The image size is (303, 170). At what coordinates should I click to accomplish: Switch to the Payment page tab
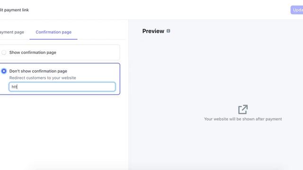click(12, 32)
